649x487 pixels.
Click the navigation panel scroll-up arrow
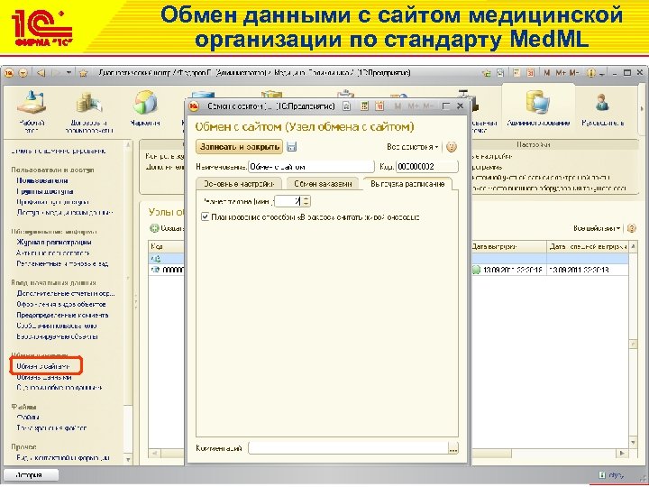point(128,145)
